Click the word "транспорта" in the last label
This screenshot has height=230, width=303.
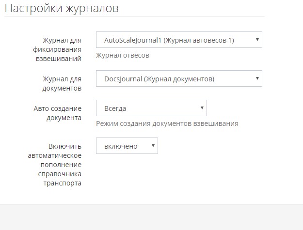click(x=62, y=184)
